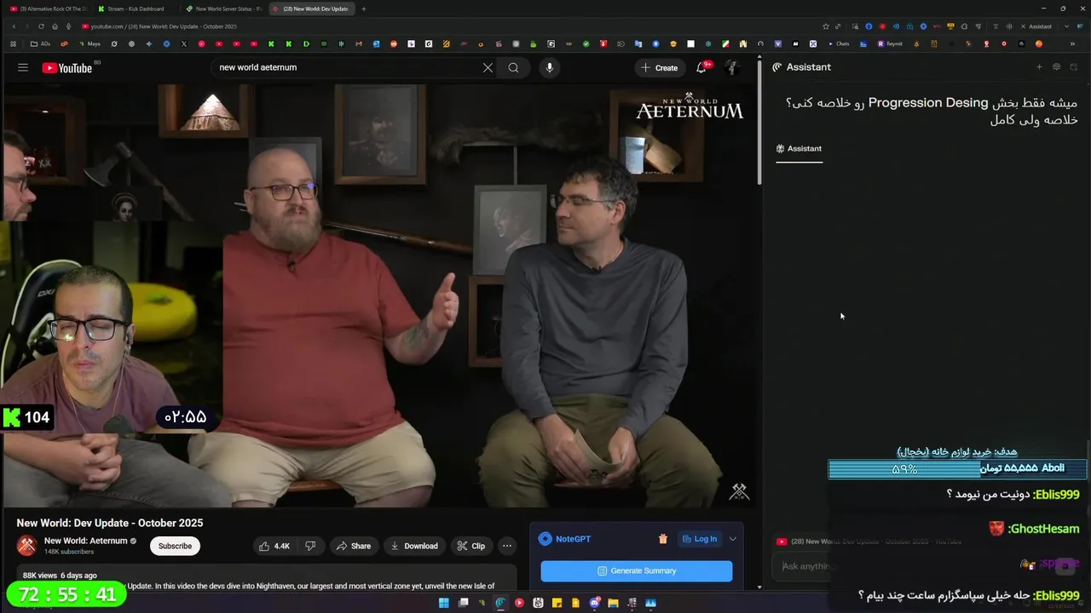Open the Reymit bookmark

coord(890,43)
